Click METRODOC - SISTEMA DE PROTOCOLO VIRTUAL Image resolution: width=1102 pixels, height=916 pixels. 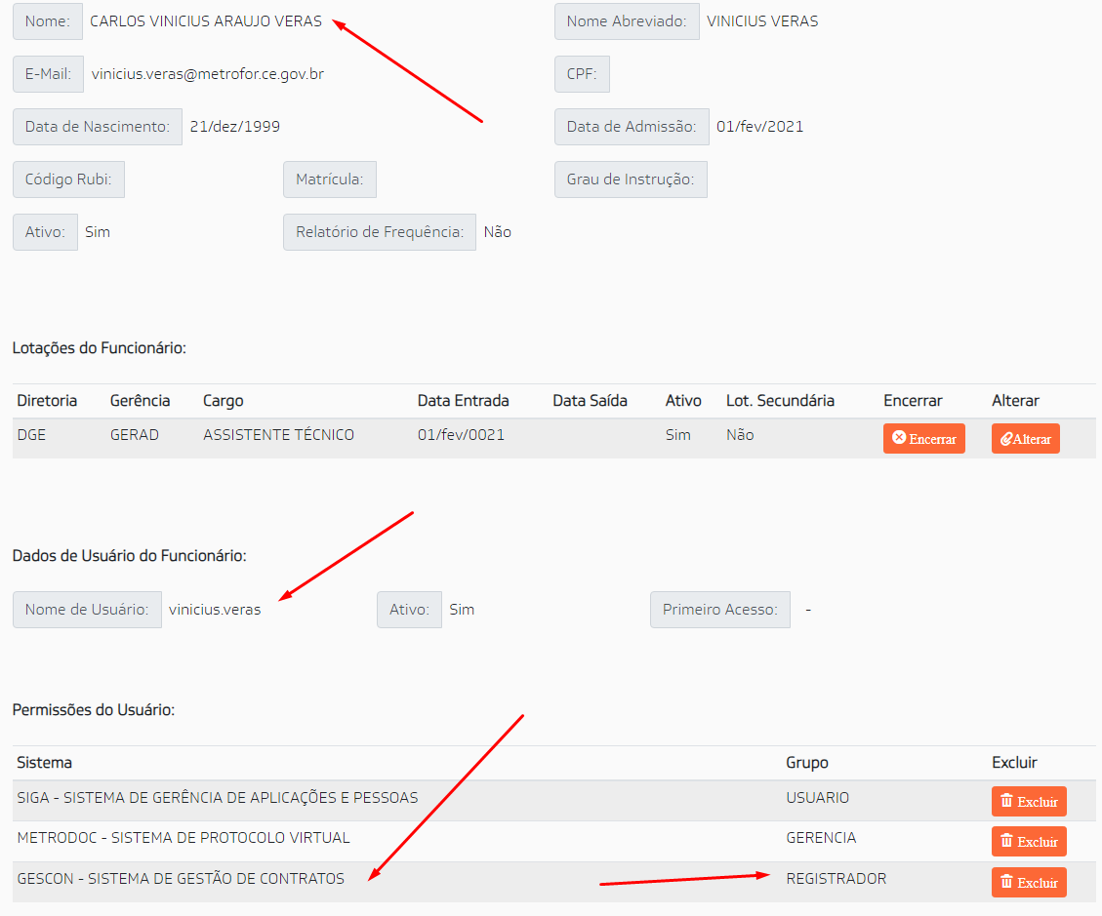coord(184,837)
